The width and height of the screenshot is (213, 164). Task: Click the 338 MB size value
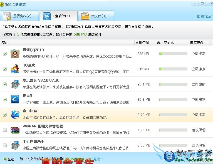tap(143, 54)
